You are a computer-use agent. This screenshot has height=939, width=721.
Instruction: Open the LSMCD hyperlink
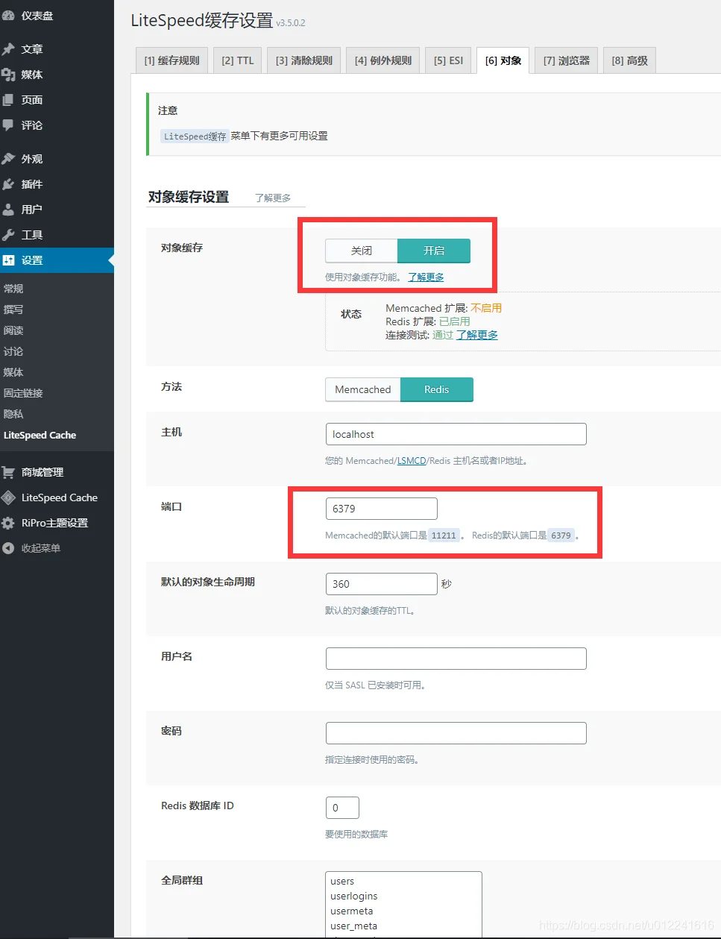412,460
